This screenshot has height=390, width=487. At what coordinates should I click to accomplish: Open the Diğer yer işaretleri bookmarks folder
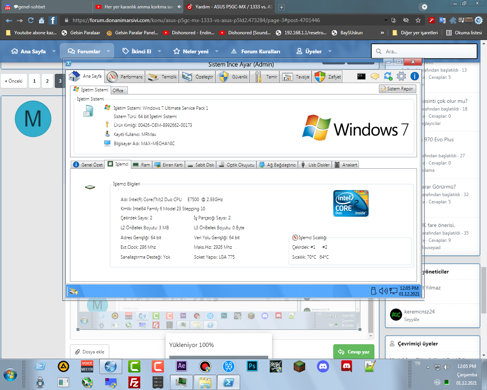coord(415,33)
